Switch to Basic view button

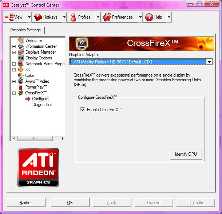click(26, 202)
